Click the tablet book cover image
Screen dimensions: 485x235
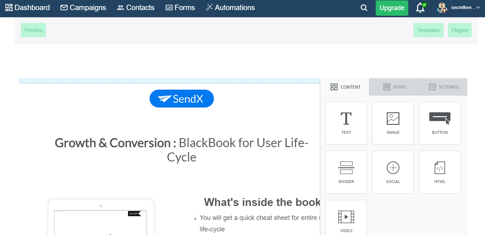pos(101,217)
